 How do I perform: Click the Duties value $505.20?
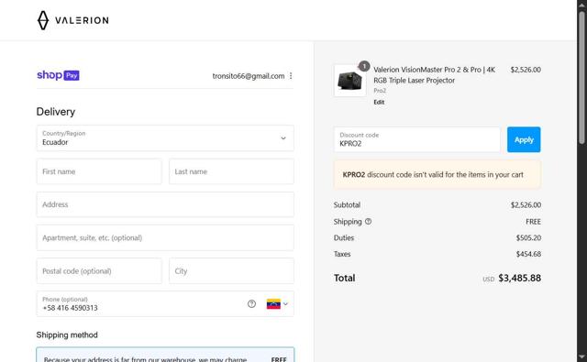pyautogui.click(x=528, y=238)
